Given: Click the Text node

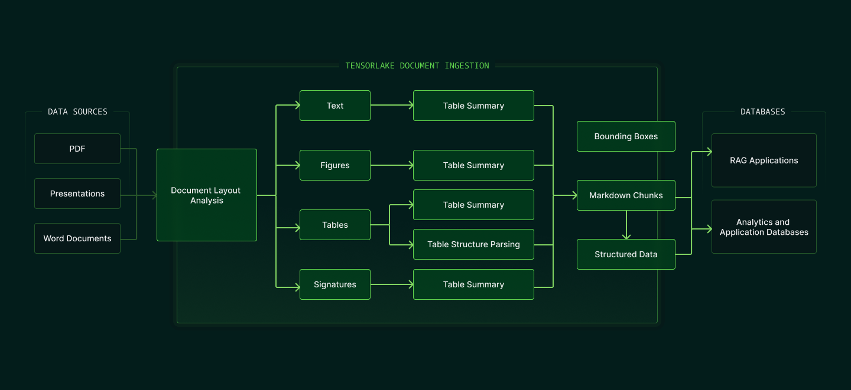Looking at the screenshot, I should click(335, 106).
